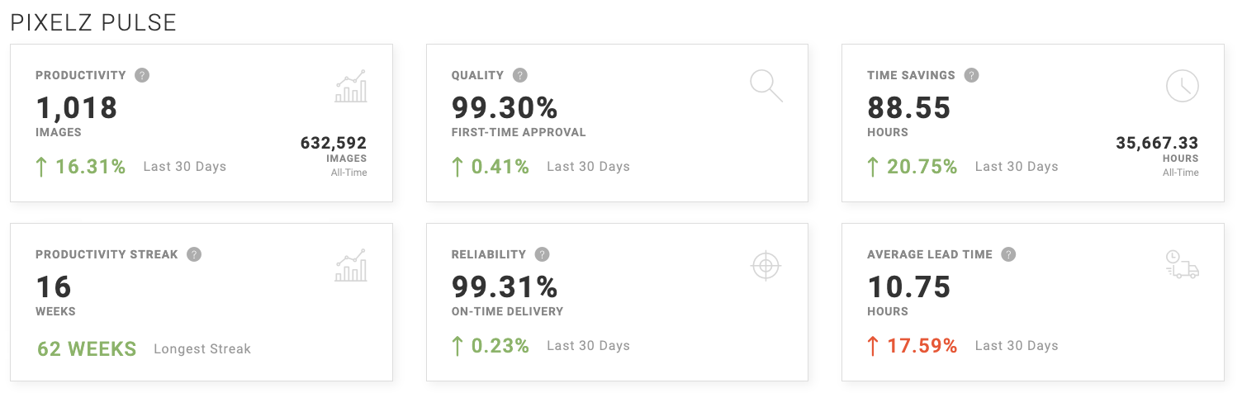Click the target crosshair icon in Reliability card

[x=766, y=265]
